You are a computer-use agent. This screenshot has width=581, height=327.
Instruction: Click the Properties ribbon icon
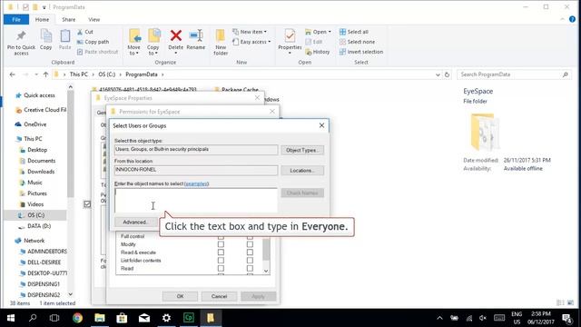(x=290, y=36)
